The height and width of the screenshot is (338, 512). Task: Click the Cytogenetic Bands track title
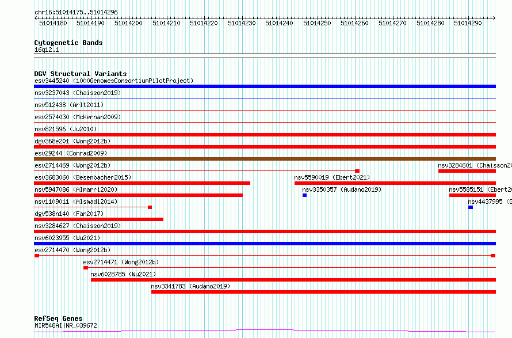(68, 43)
